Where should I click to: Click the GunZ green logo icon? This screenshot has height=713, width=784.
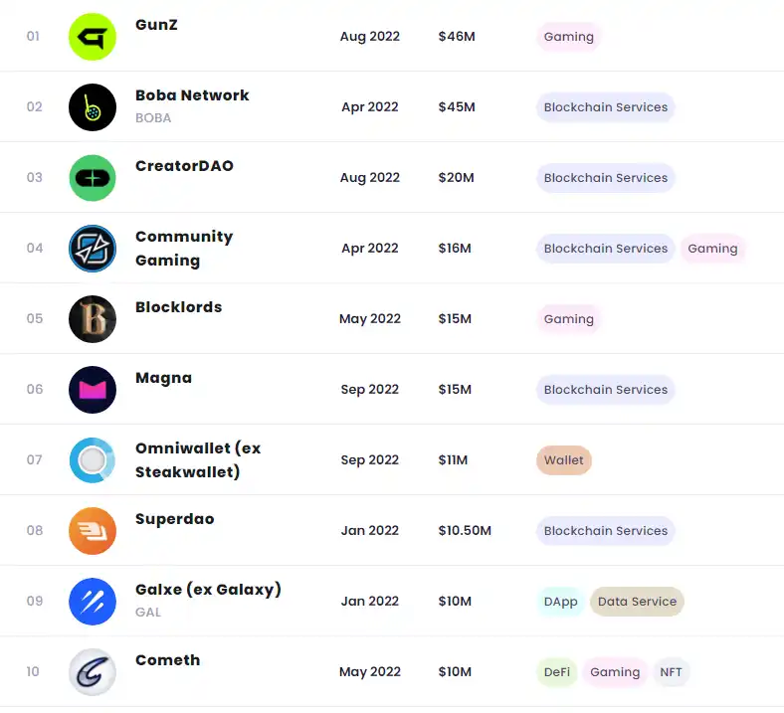coord(93,37)
